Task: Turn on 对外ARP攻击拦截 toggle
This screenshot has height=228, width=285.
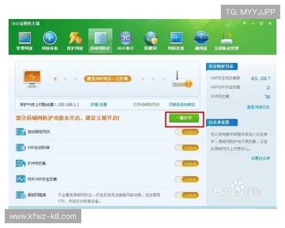Action: (187, 179)
